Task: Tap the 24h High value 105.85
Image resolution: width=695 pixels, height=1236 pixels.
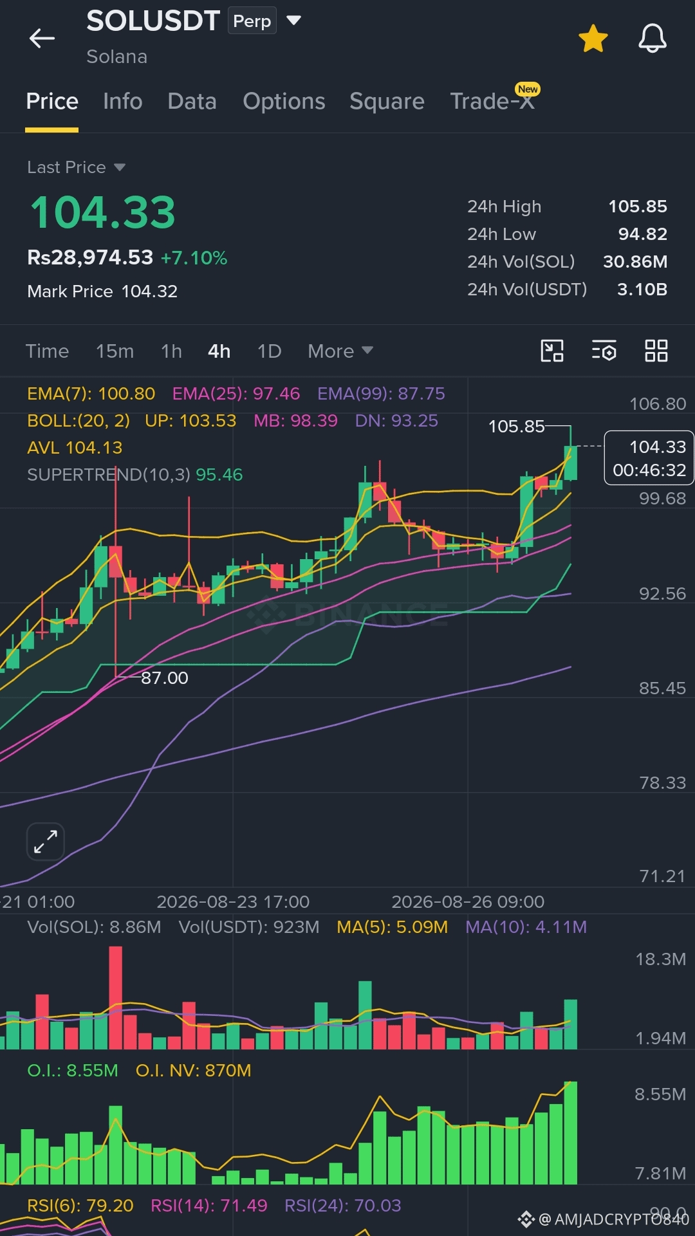Action: tap(638, 207)
